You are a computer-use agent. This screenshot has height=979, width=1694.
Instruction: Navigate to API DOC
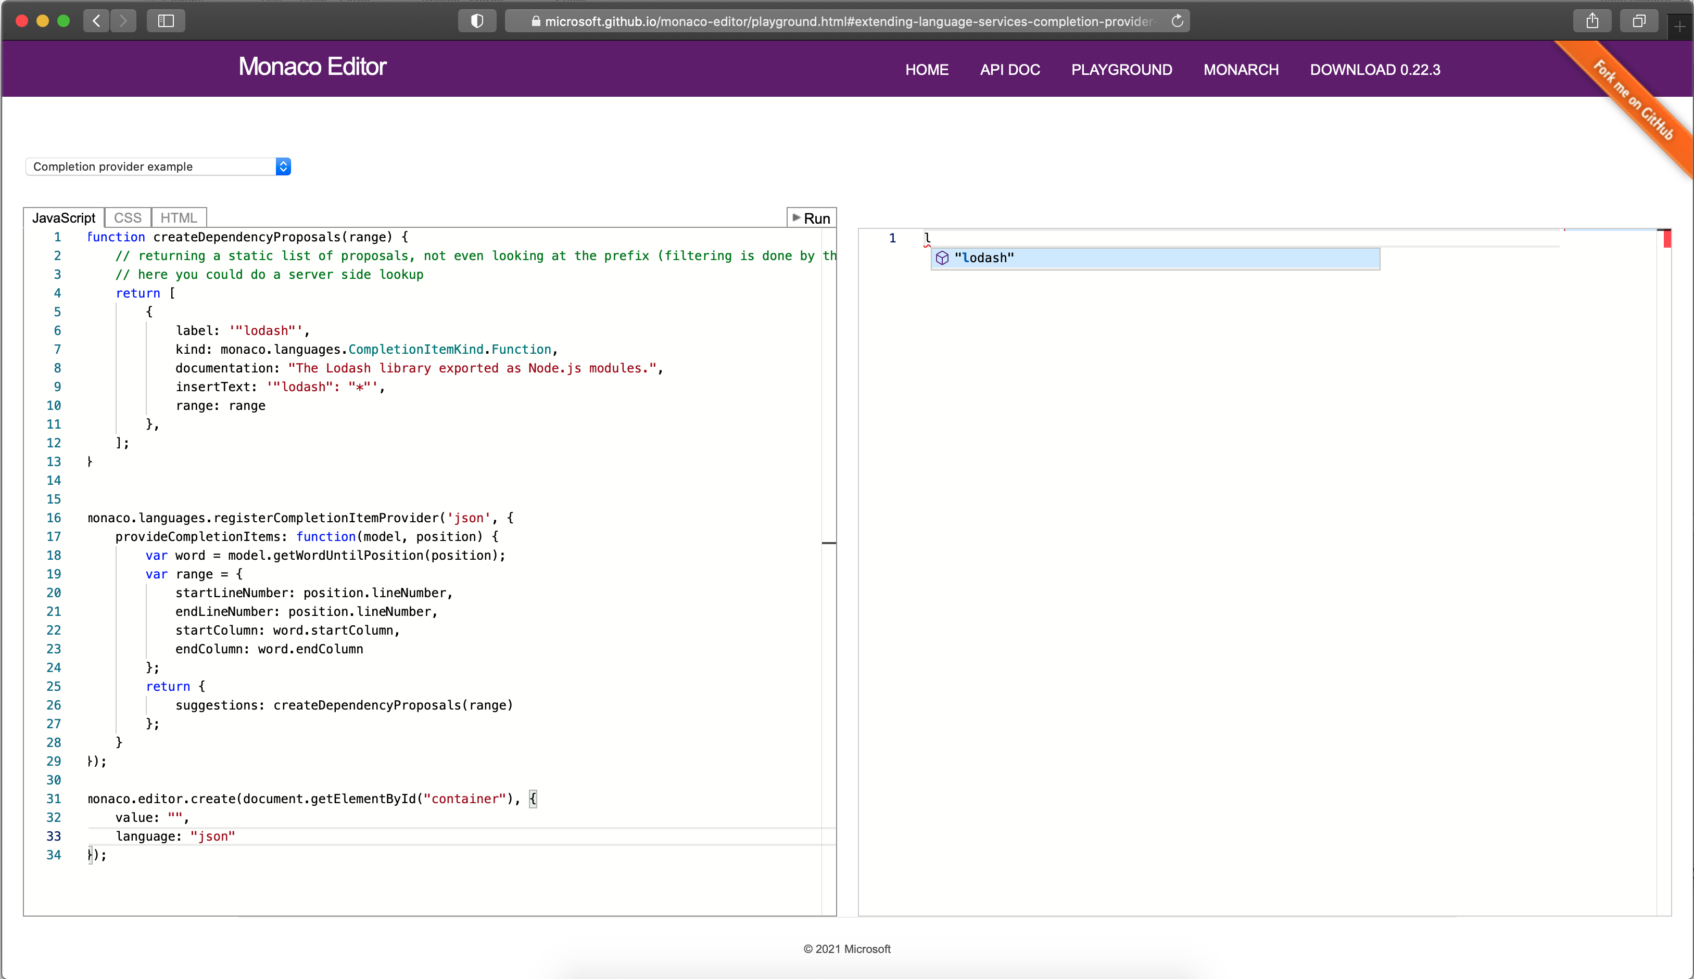(x=1009, y=69)
